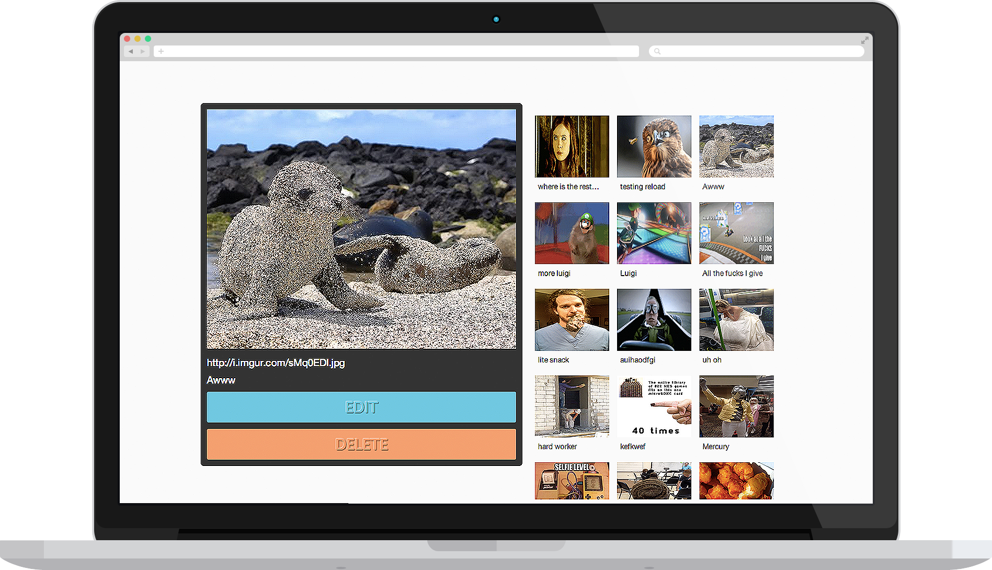The width and height of the screenshot is (992, 570).
Task: Select the 'where is the rest...' thumbnail
Action: pos(572,146)
